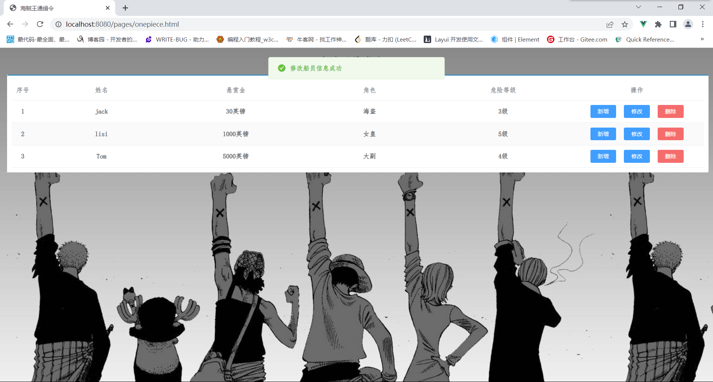View site information icon in address bar
This screenshot has width=713, height=382.
click(58, 24)
